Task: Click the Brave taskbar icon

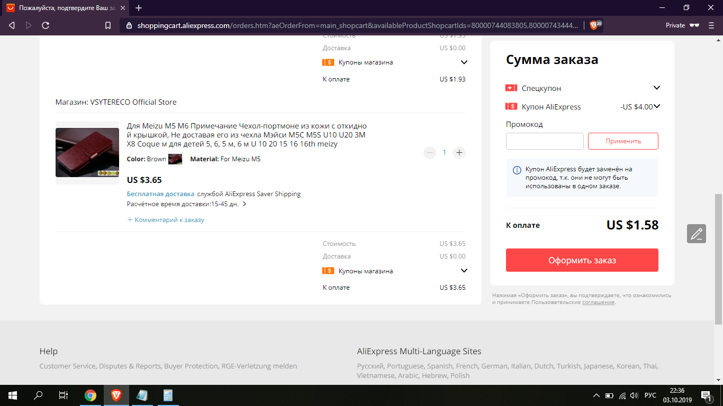Action: tap(116, 395)
